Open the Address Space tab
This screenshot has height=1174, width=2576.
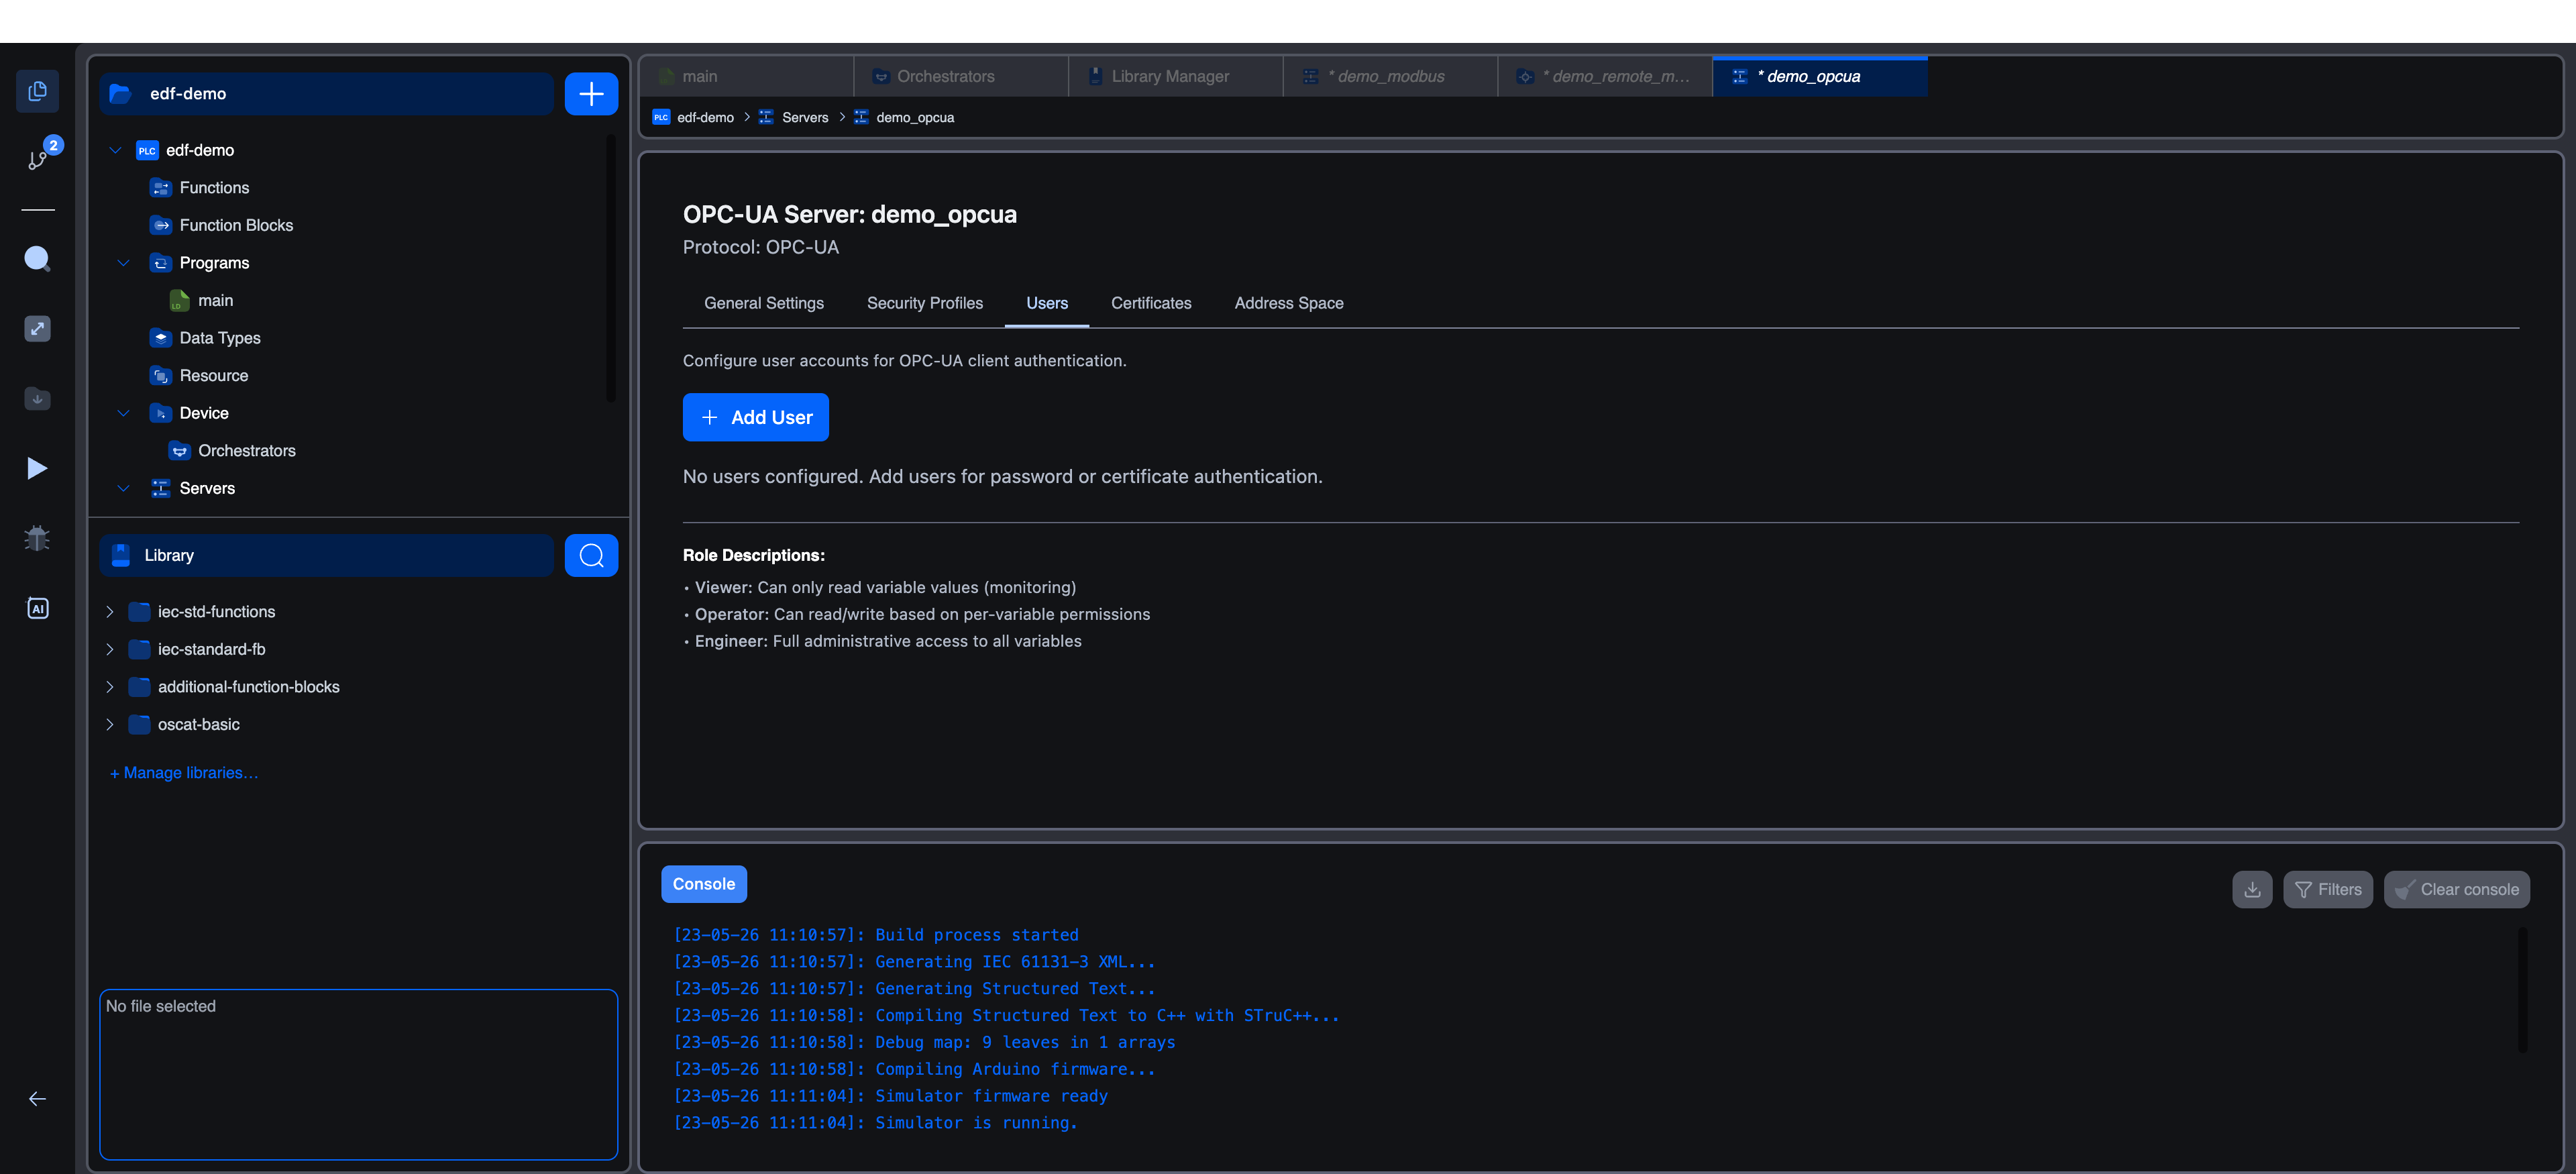[x=1288, y=303]
